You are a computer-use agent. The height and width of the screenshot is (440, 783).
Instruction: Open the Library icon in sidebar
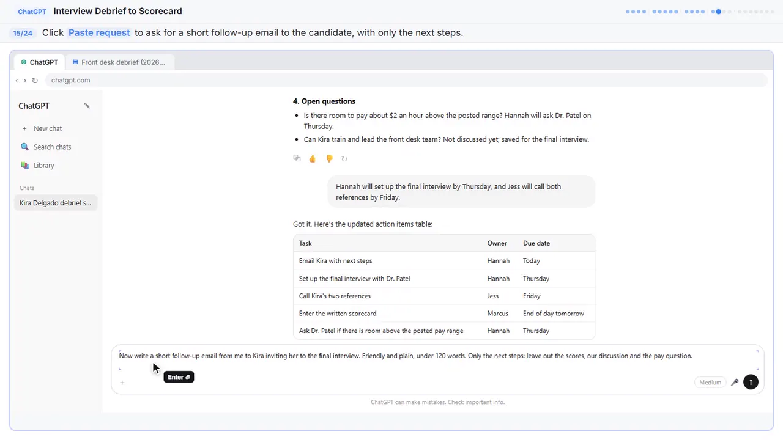(x=24, y=165)
